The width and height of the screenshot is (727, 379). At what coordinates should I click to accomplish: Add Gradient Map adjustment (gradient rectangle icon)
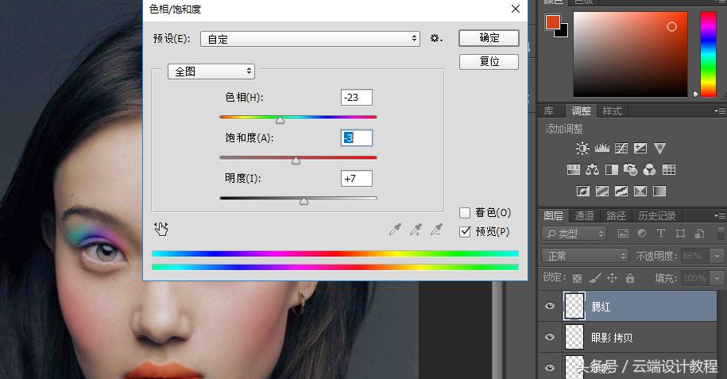click(659, 191)
